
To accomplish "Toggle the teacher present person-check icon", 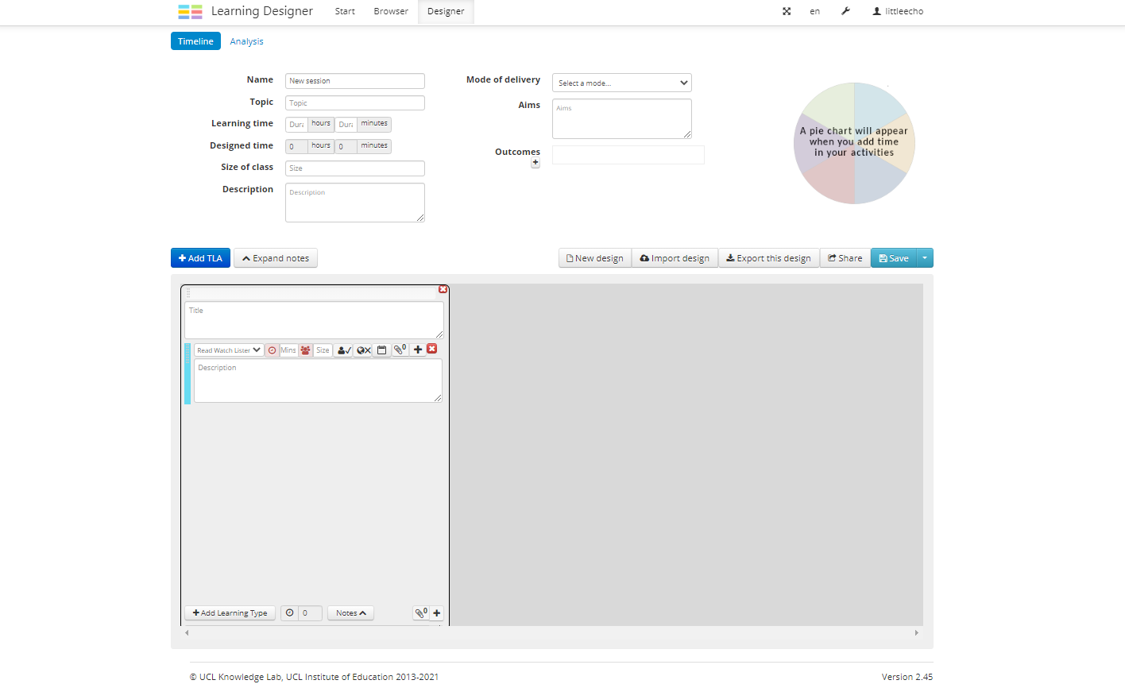I will pyautogui.click(x=344, y=350).
